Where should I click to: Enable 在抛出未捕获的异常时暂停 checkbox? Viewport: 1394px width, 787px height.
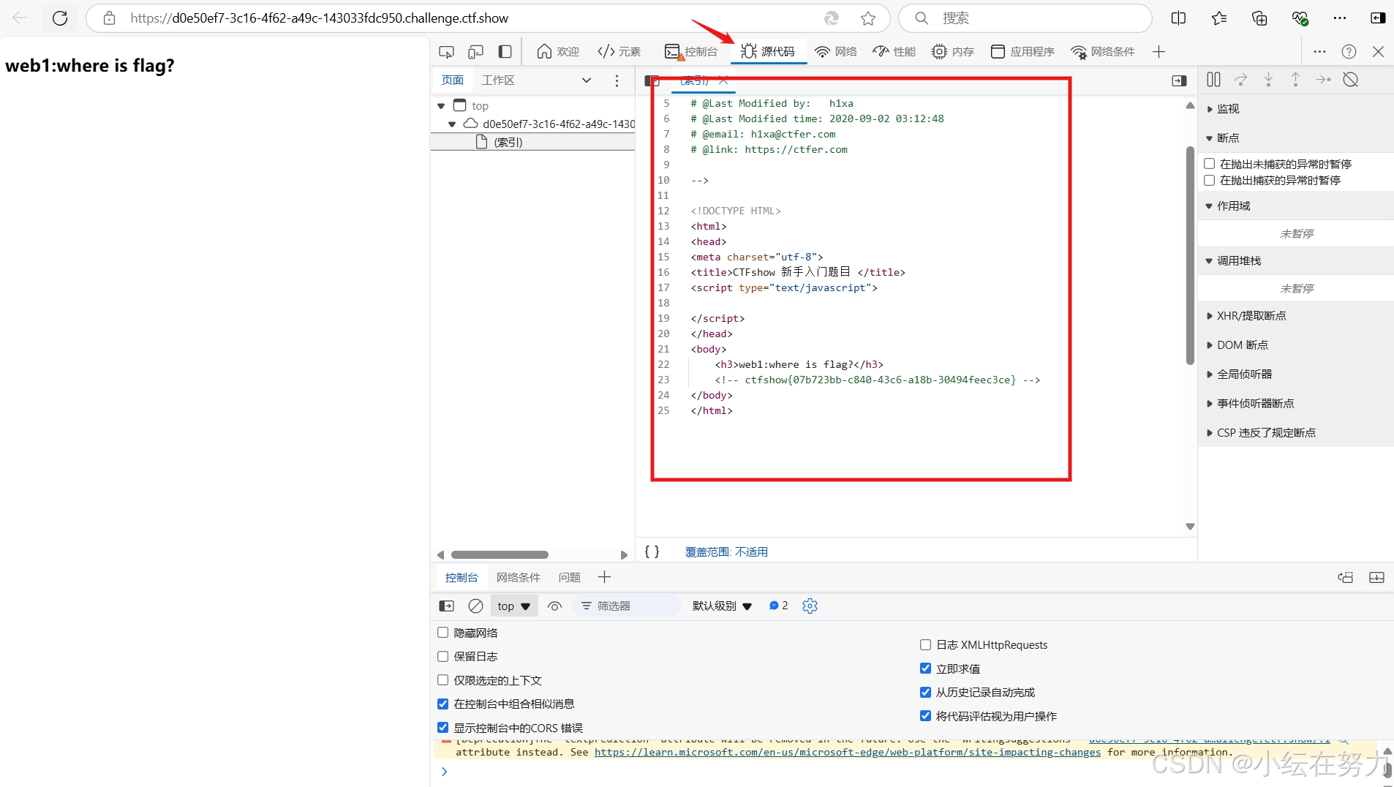pyautogui.click(x=1209, y=164)
